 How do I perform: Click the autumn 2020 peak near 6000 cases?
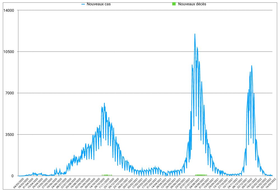104,103
